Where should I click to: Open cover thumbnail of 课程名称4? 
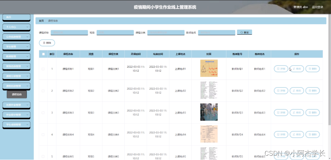[x=209, y=134]
